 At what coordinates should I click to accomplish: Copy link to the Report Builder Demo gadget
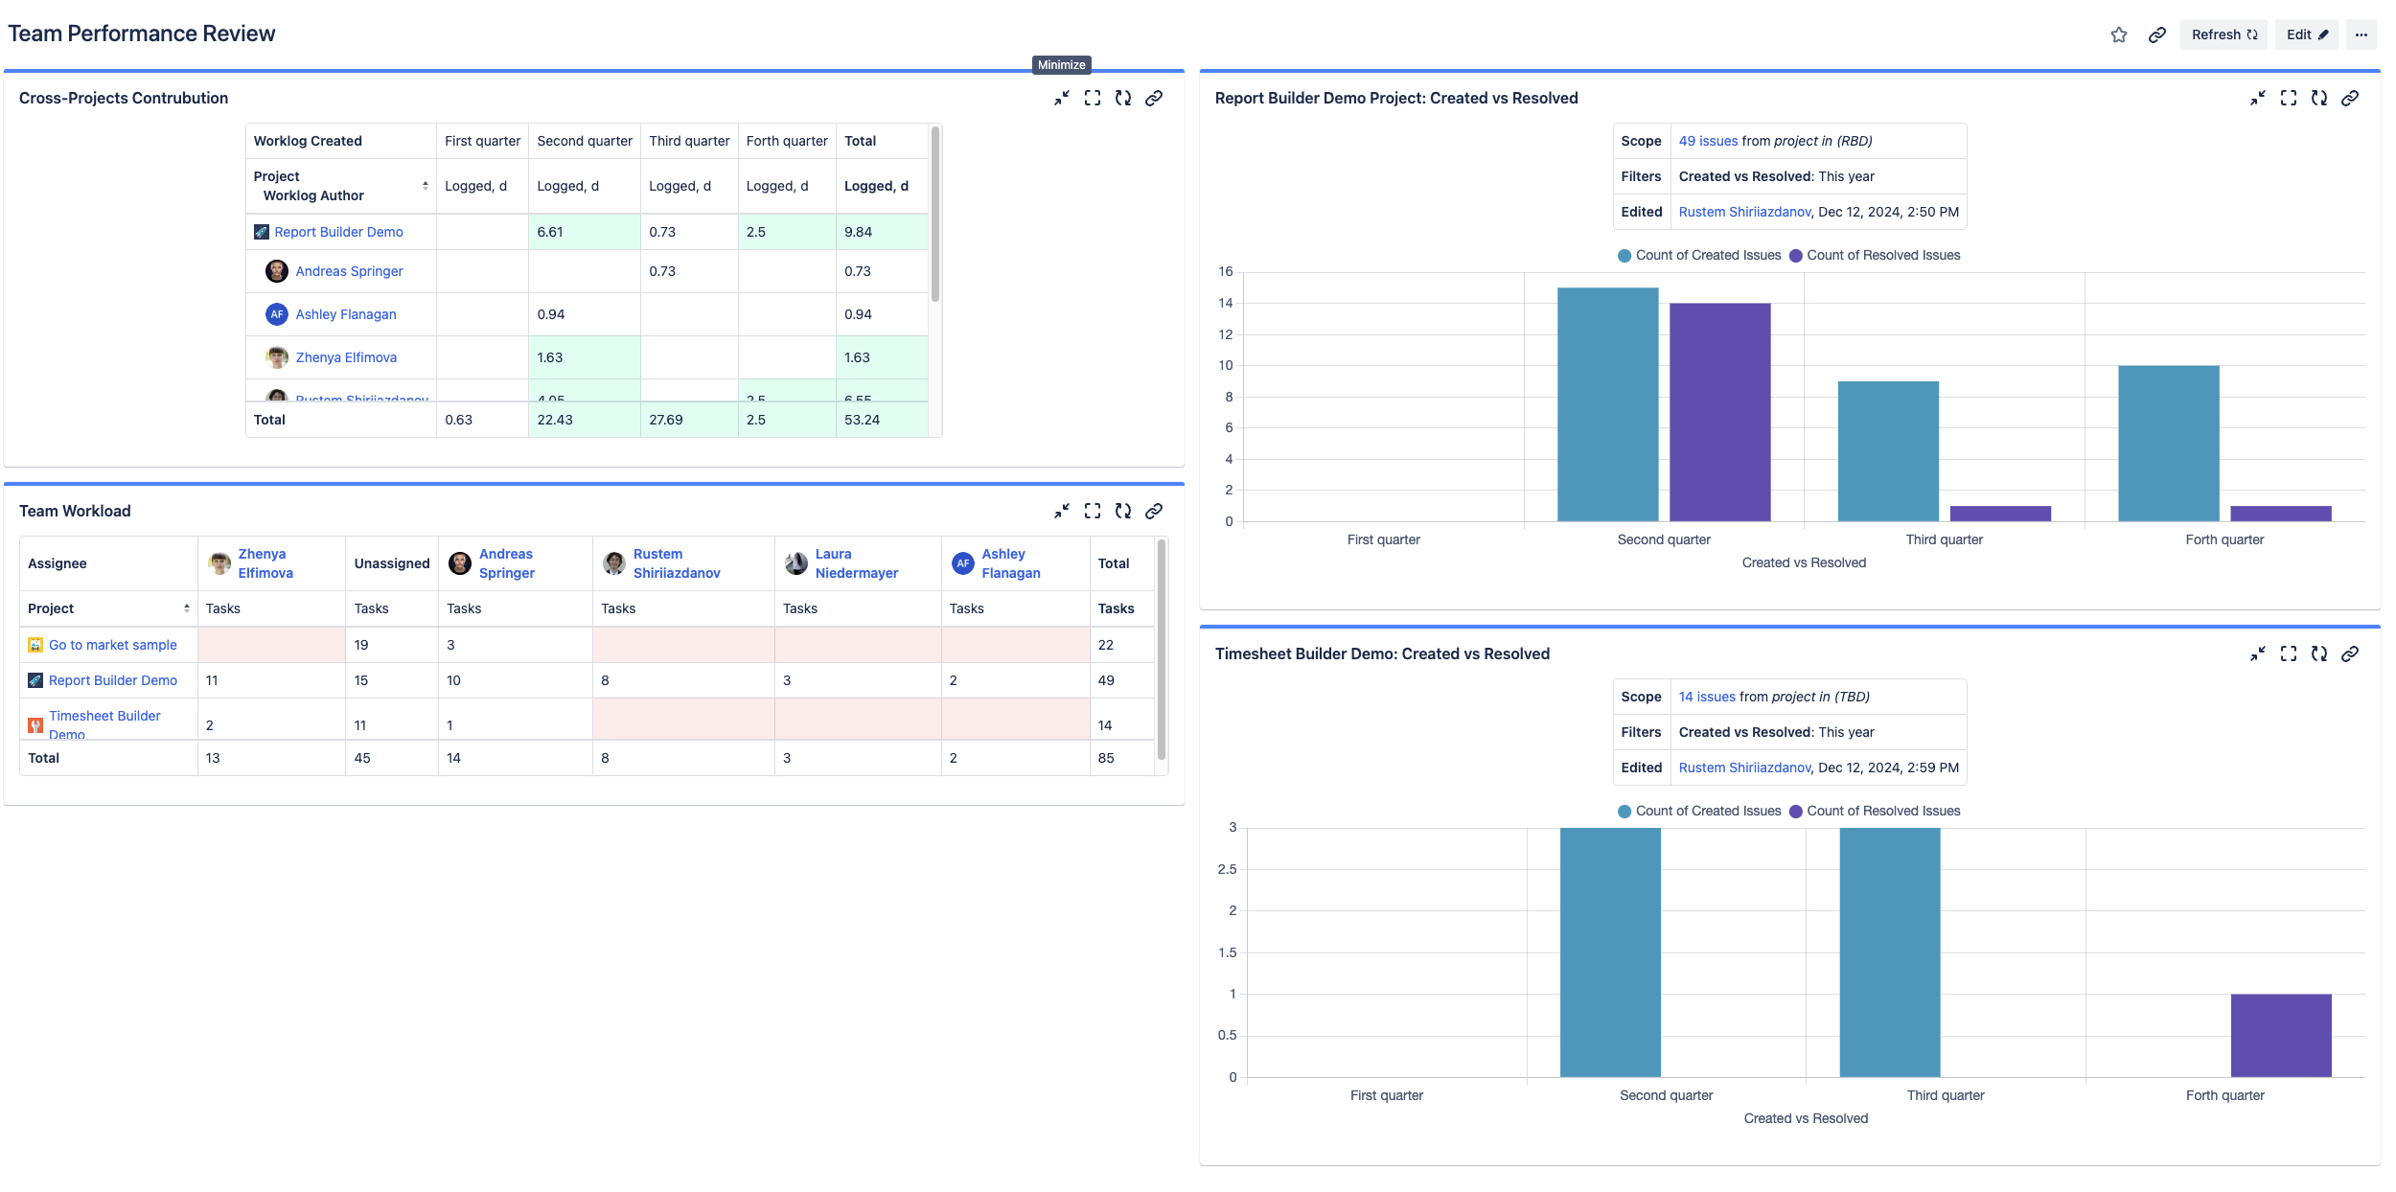(x=2351, y=98)
